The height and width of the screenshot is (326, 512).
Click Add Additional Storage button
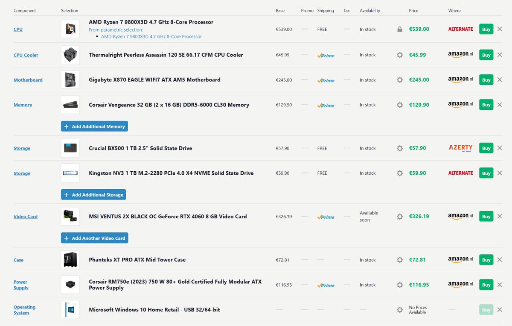[x=93, y=195]
